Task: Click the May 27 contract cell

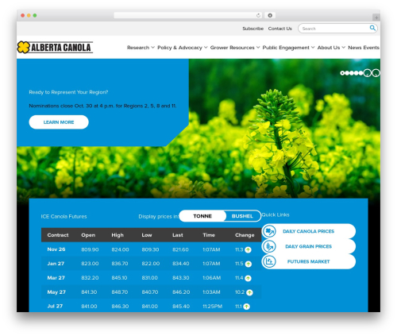Action: pos(56,292)
